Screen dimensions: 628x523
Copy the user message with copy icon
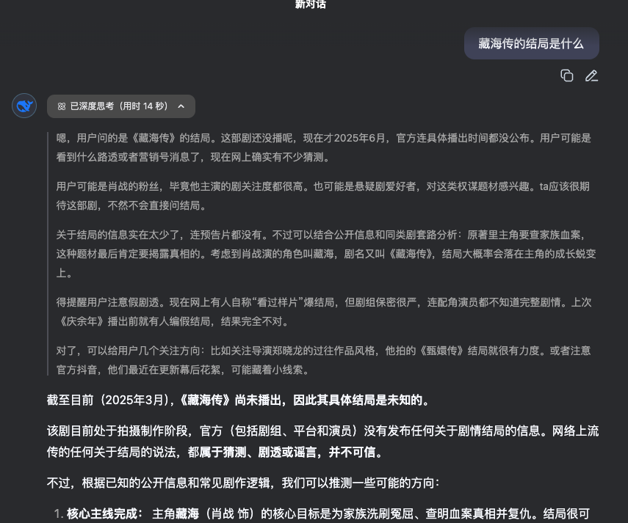(567, 76)
